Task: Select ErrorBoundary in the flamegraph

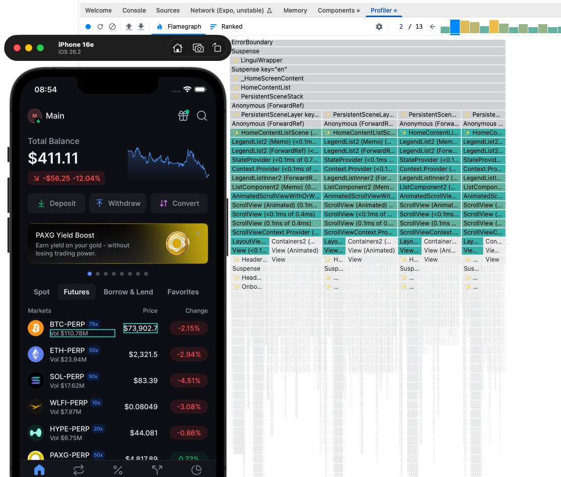Action: click(368, 42)
